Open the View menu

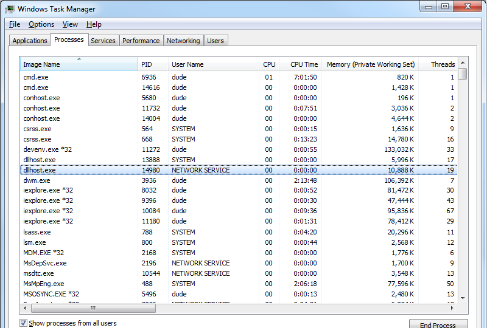(70, 24)
